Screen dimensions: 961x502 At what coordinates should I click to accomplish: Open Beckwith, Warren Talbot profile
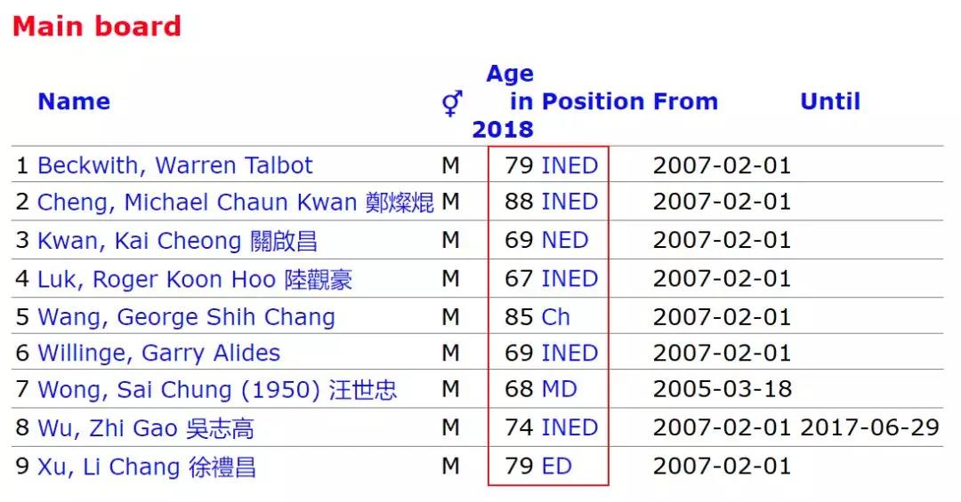point(175,166)
